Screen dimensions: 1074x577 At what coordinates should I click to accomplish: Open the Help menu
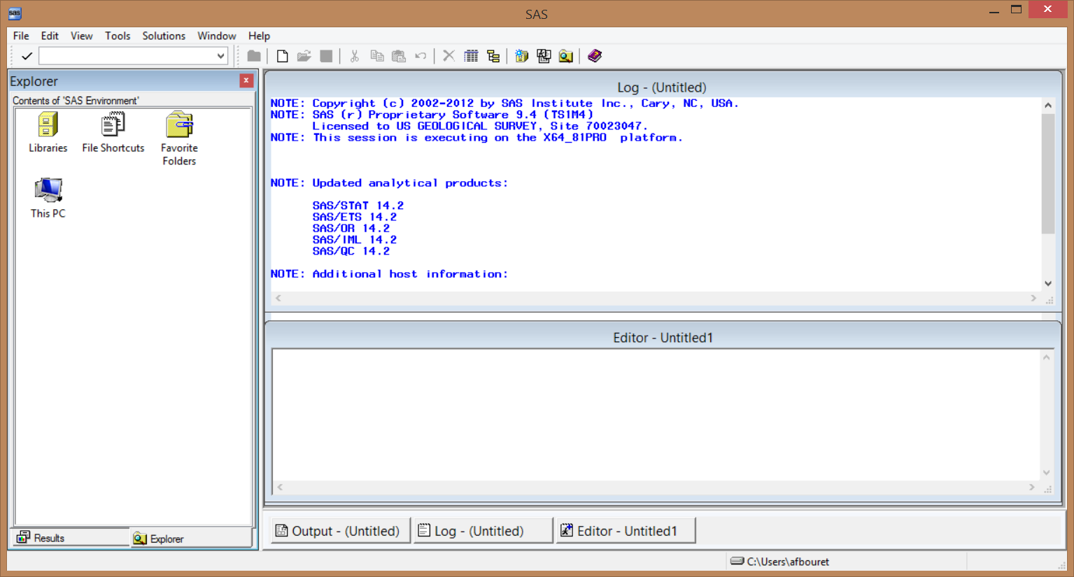(259, 36)
